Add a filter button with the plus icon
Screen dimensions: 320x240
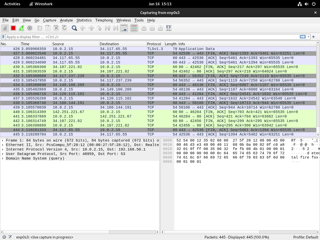pyautogui.click(x=313, y=37)
